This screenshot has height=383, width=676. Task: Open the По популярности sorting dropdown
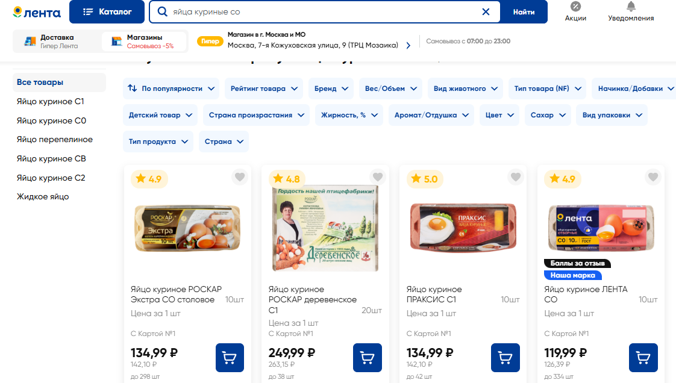172,89
